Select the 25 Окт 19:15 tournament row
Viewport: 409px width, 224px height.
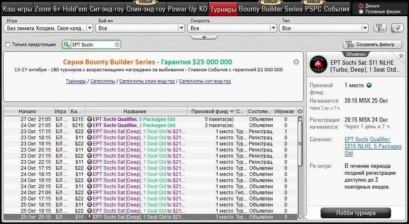(x=150, y=211)
